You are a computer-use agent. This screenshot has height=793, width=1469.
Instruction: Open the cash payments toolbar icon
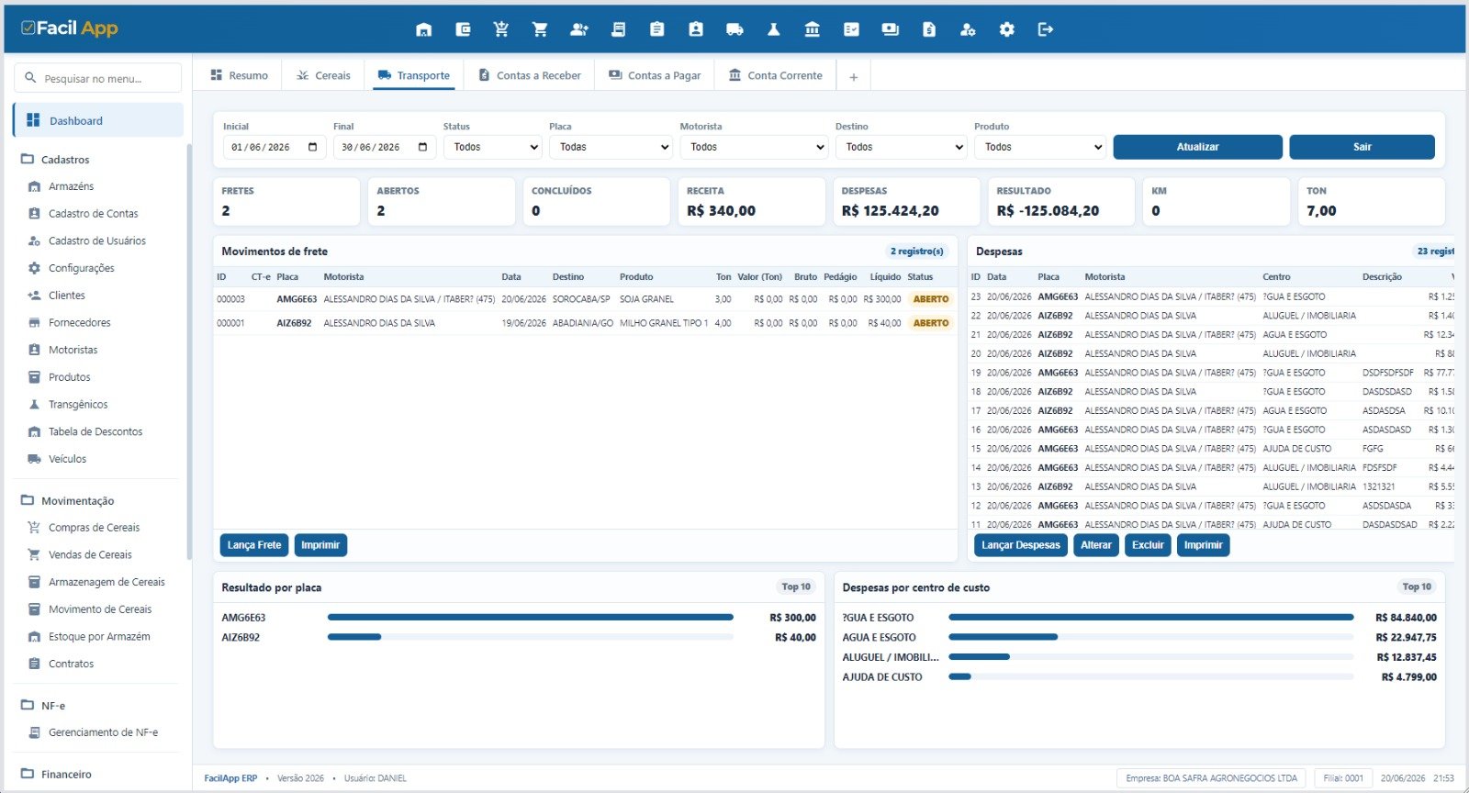pos(890,29)
